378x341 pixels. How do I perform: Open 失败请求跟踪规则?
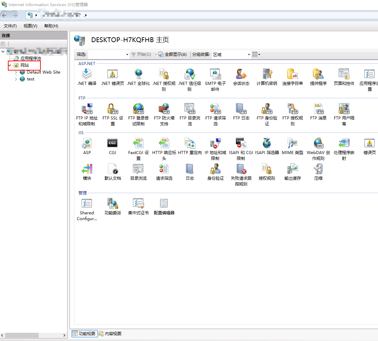pos(241,175)
